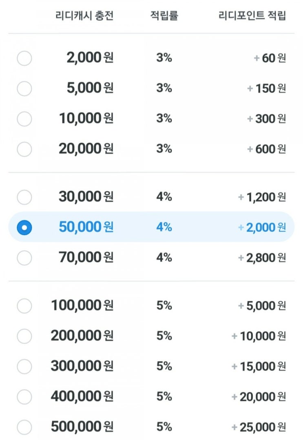The image size is (303, 440).
Task: Click the +25,000원 point reward text
Action: (259, 427)
